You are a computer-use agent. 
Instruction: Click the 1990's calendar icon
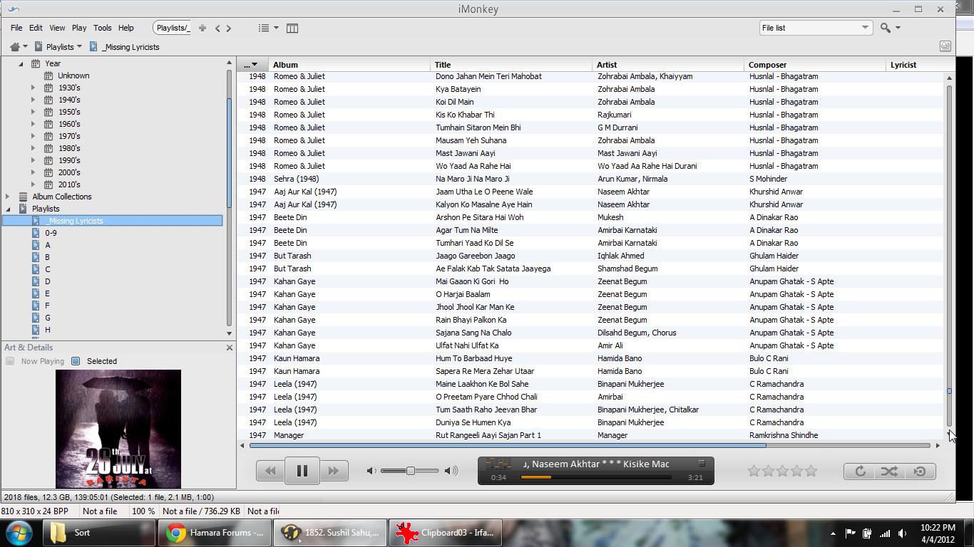point(48,160)
